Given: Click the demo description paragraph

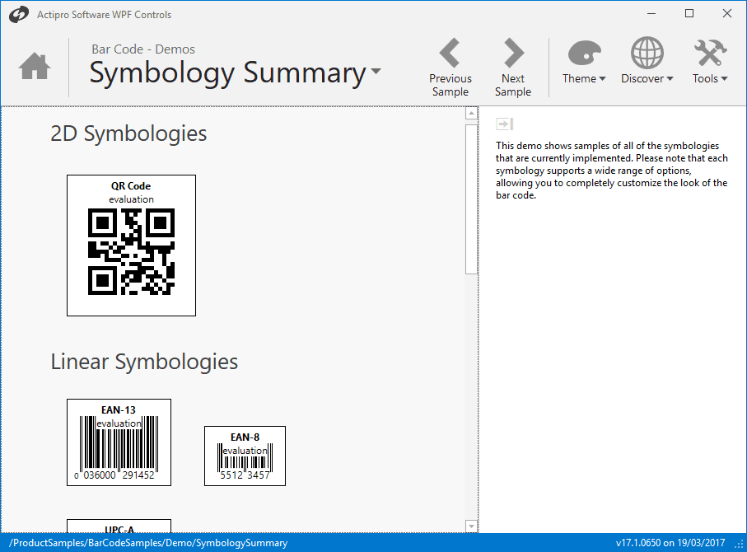Looking at the screenshot, I should (612, 171).
